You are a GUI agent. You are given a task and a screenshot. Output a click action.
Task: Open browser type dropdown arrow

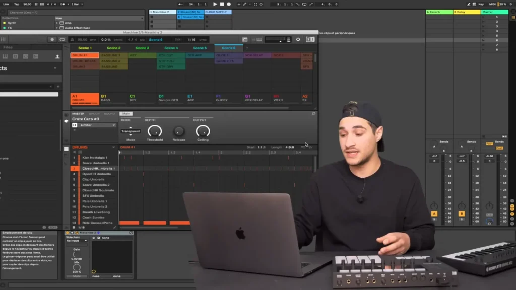[x=55, y=68]
